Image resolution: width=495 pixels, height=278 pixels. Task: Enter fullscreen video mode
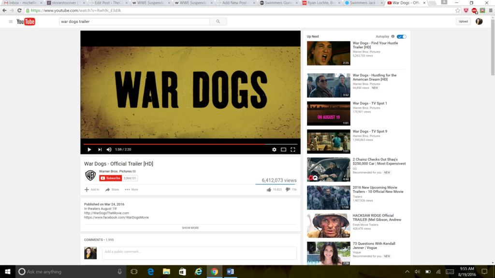click(x=292, y=150)
